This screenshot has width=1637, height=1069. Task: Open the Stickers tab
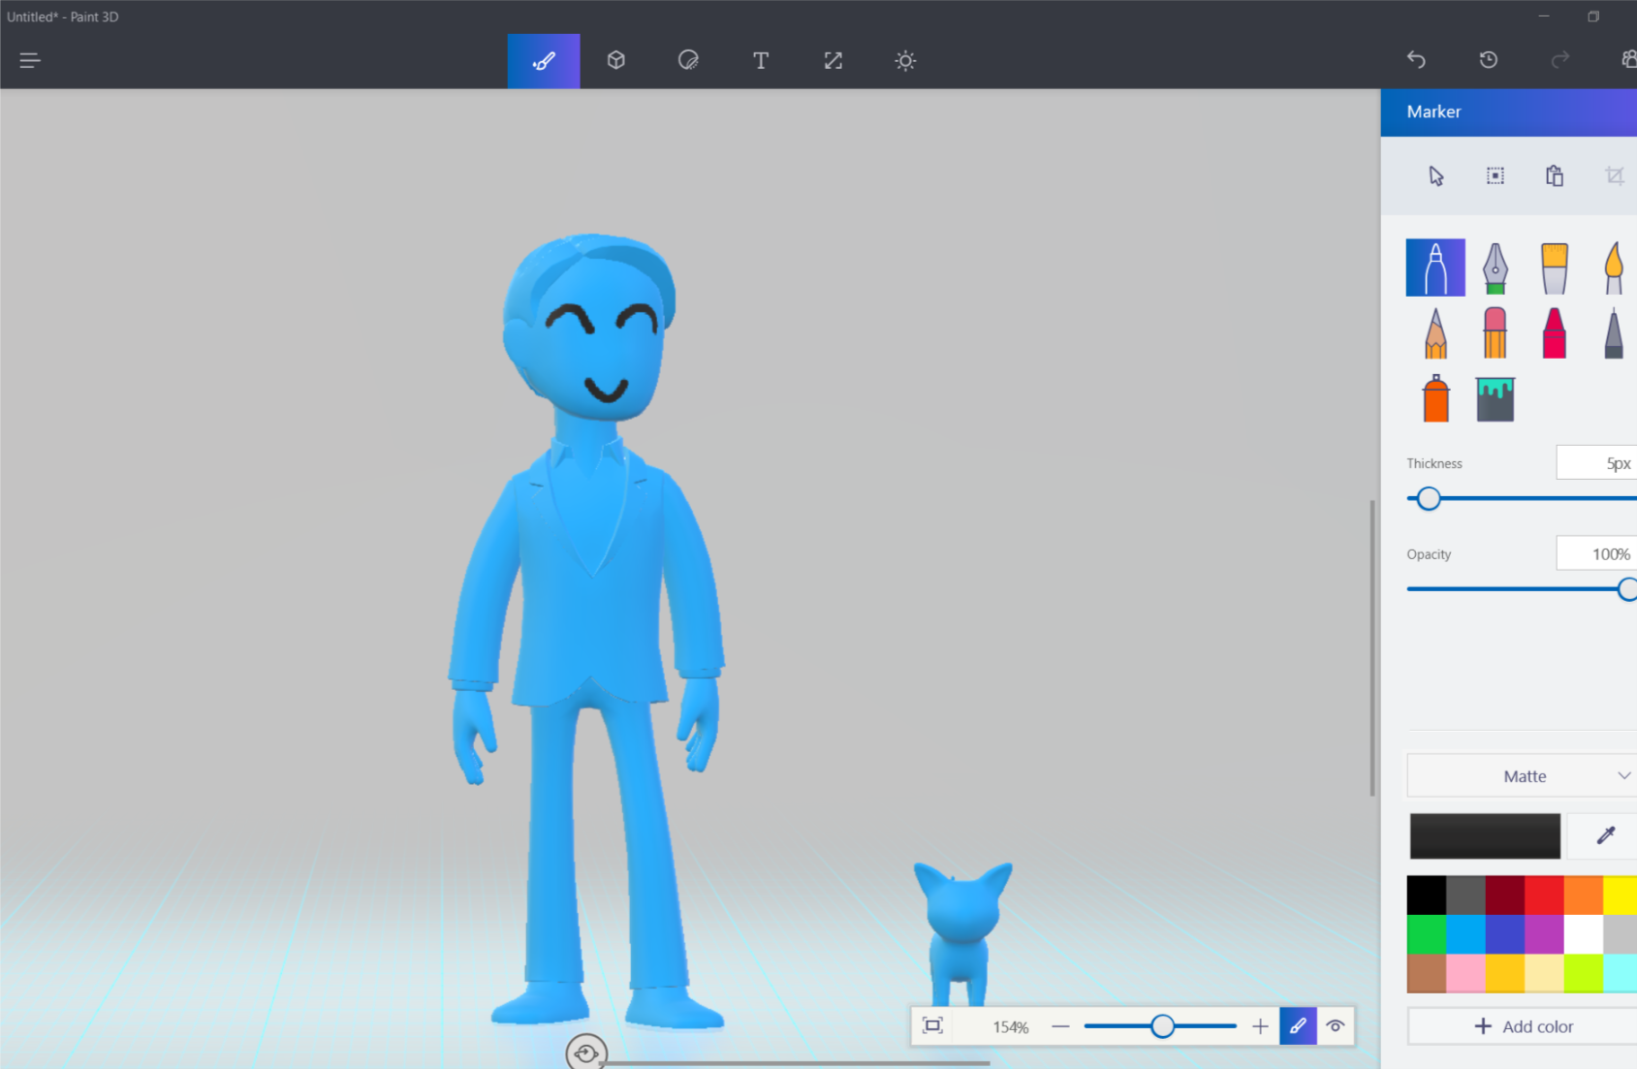pos(688,61)
